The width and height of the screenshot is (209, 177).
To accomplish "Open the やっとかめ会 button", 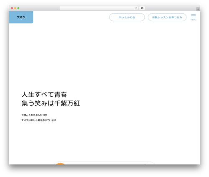I will [x=127, y=17].
